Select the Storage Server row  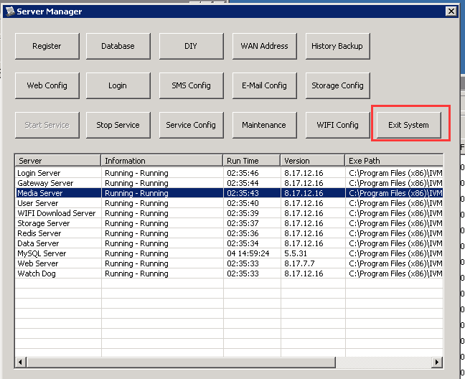point(229,223)
